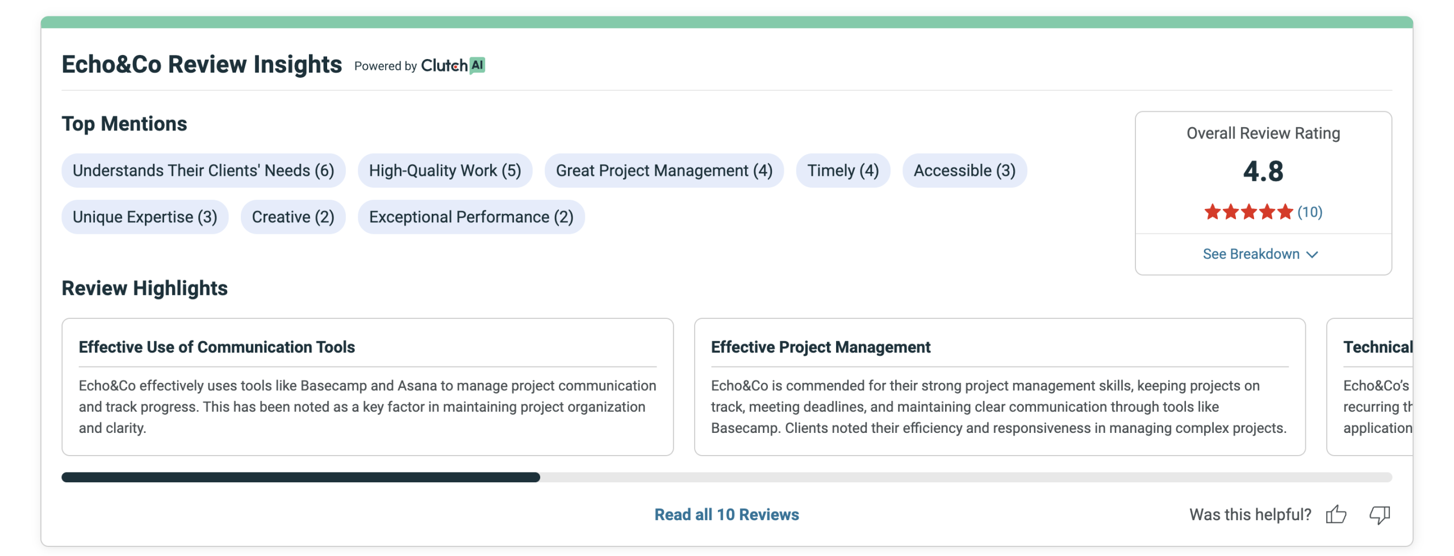Viewport: 1454px width, 556px height.
Task: Click the thumbs down icon
Action: tap(1379, 515)
